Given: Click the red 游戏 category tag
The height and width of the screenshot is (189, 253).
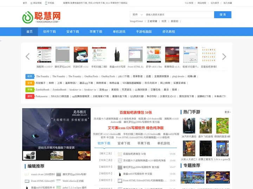Looking at the screenshot, I should [30, 96].
